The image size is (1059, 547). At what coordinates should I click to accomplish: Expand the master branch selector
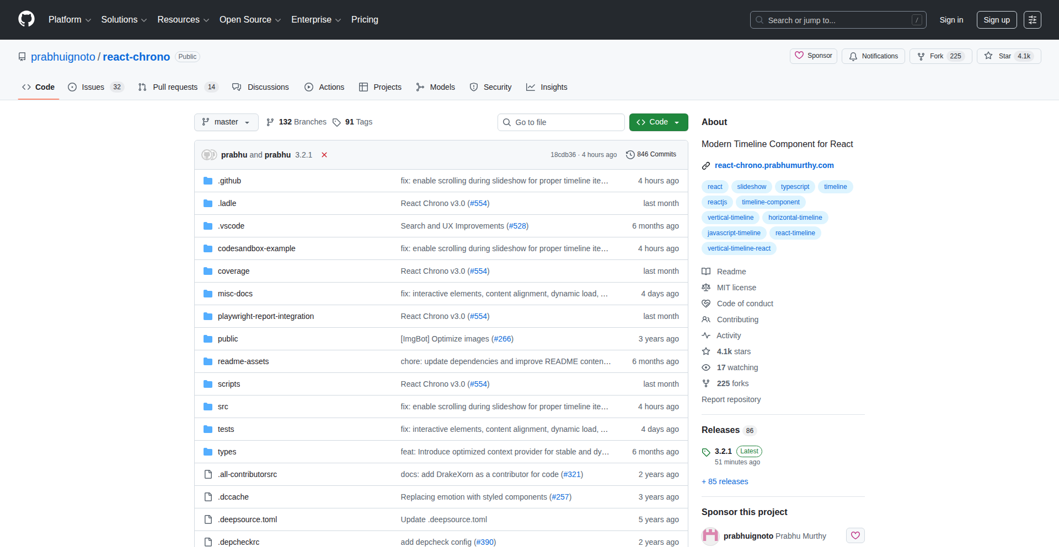[226, 122]
